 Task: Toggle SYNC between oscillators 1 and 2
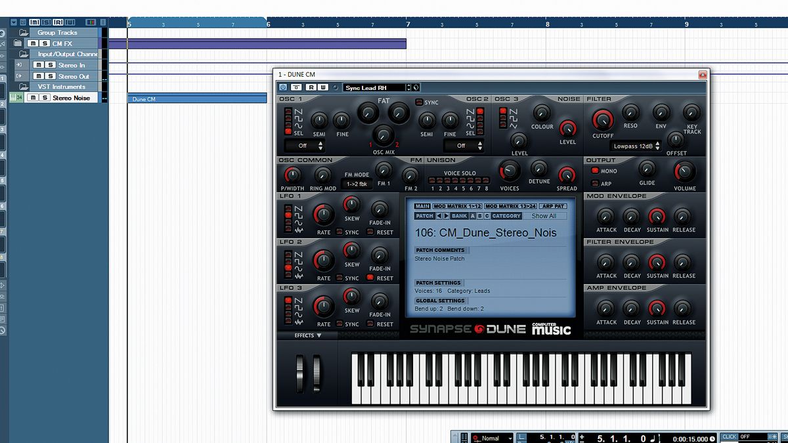tap(419, 102)
